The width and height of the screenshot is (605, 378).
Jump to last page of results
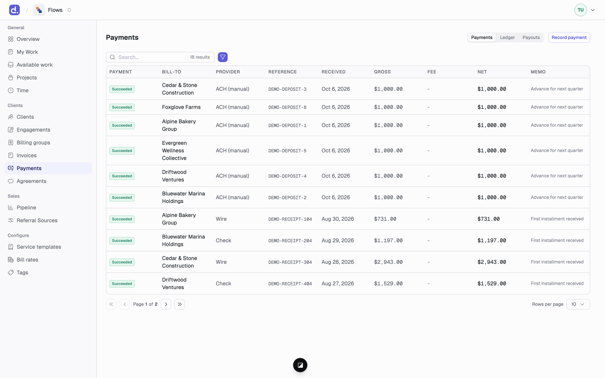180,304
